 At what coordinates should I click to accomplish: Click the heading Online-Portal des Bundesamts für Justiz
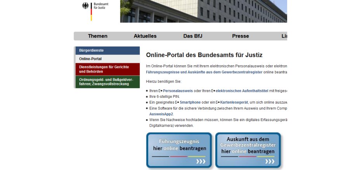point(204,55)
